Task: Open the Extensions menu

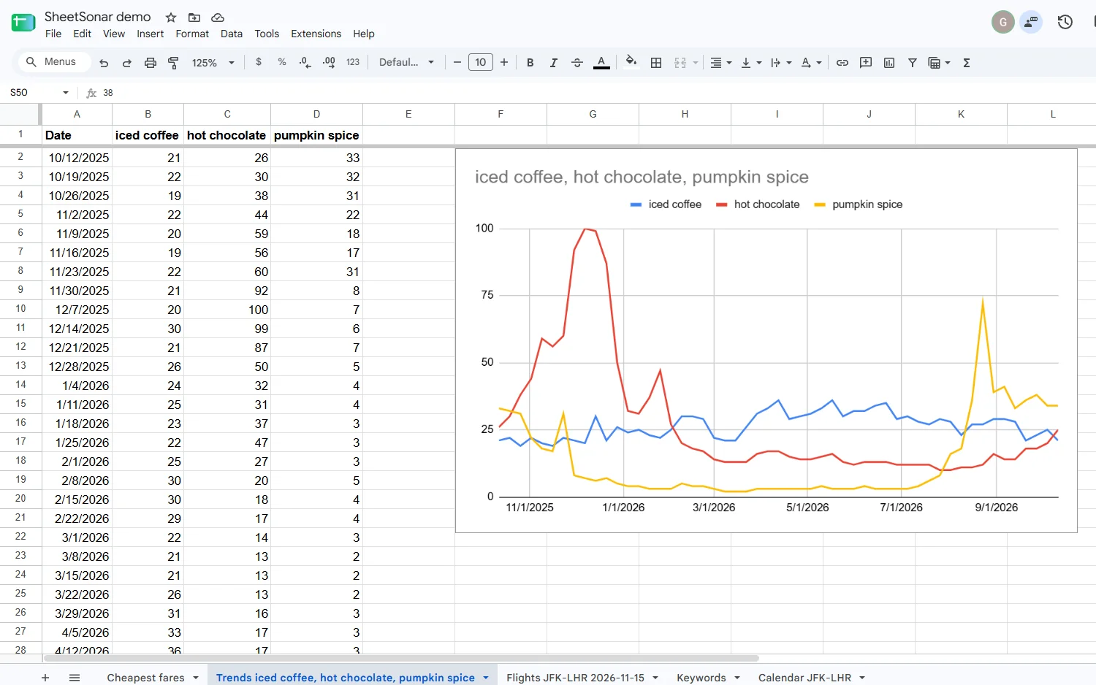Action: (316, 34)
